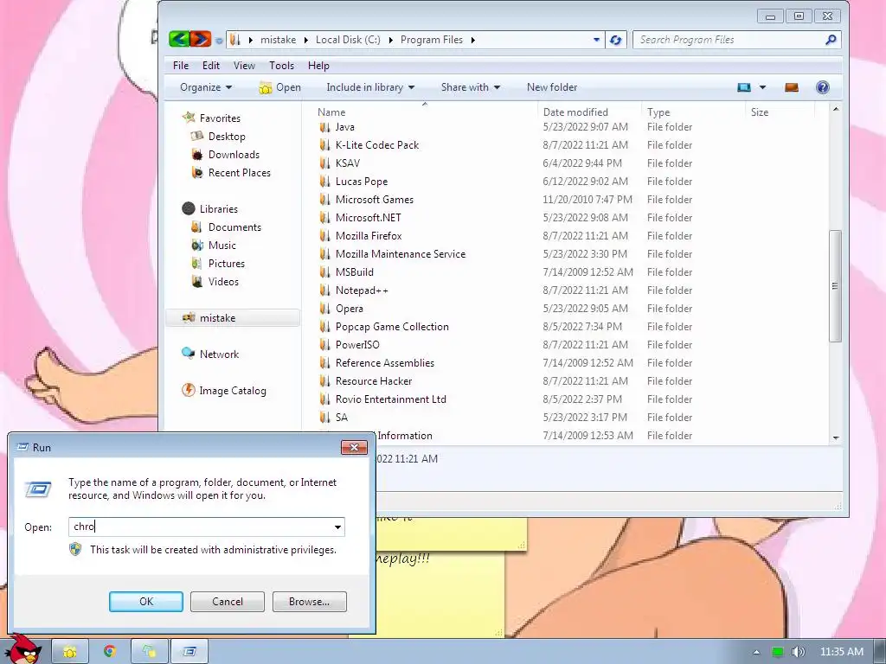Screen dimensions: 886x664
Task: Sort by the Size column header
Action: tap(780, 112)
